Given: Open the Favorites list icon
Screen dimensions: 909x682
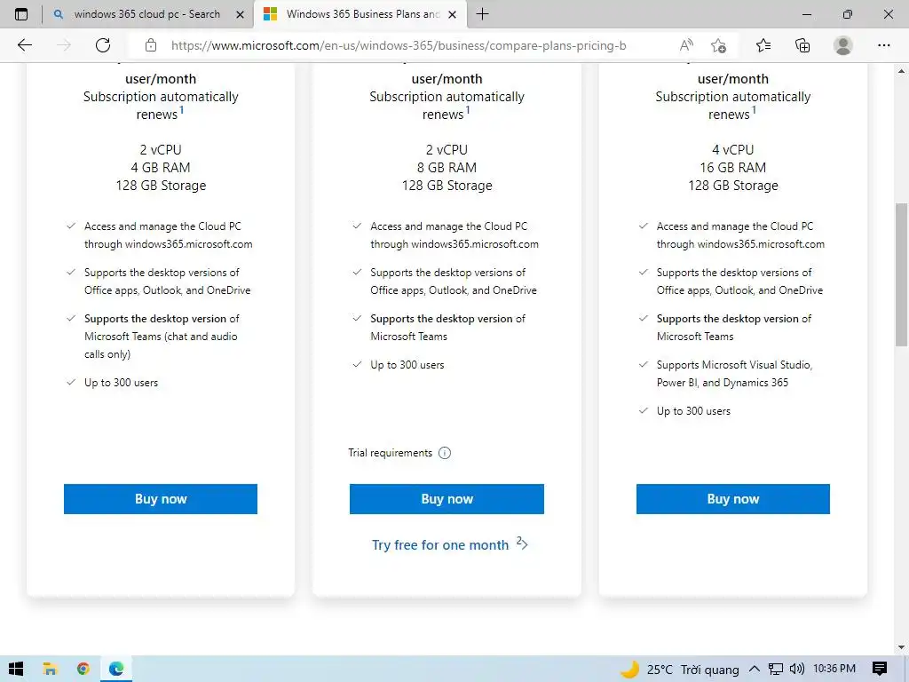Looking at the screenshot, I should [x=763, y=45].
